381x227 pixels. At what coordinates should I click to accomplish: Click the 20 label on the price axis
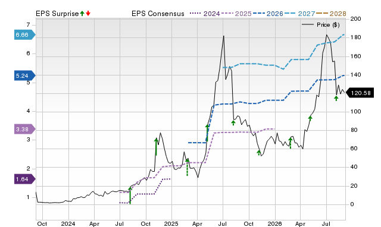pos(354,186)
